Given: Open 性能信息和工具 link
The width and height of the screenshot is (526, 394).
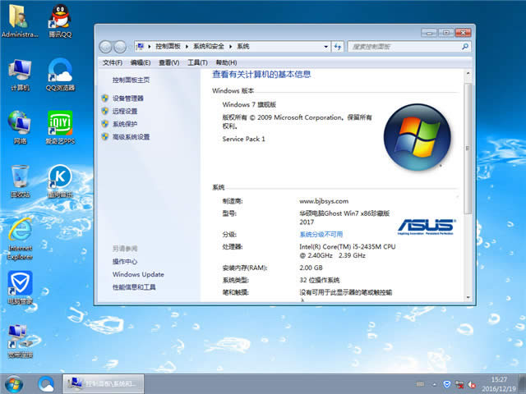Looking at the screenshot, I should pos(134,287).
